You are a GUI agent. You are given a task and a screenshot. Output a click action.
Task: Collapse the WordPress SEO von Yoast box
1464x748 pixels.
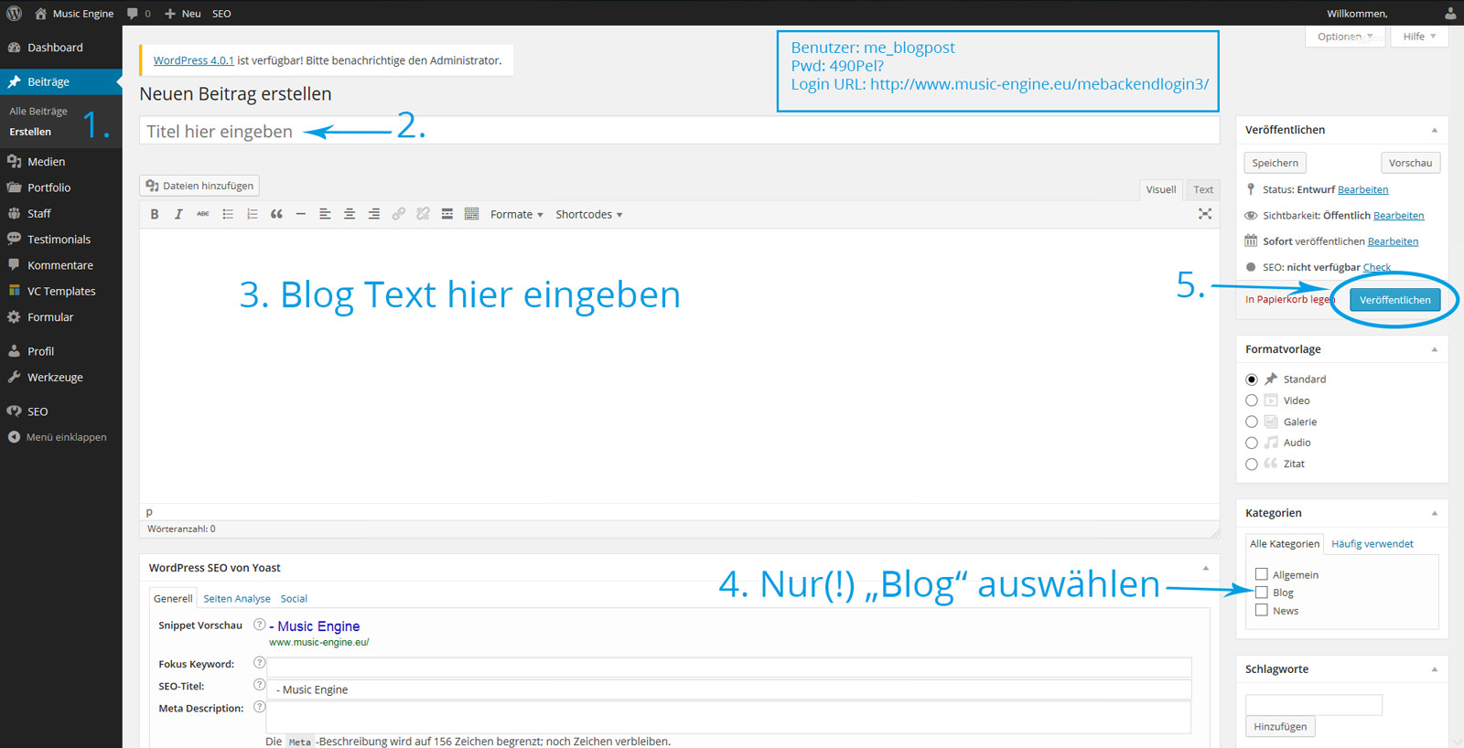click(x=1206, y=568)
